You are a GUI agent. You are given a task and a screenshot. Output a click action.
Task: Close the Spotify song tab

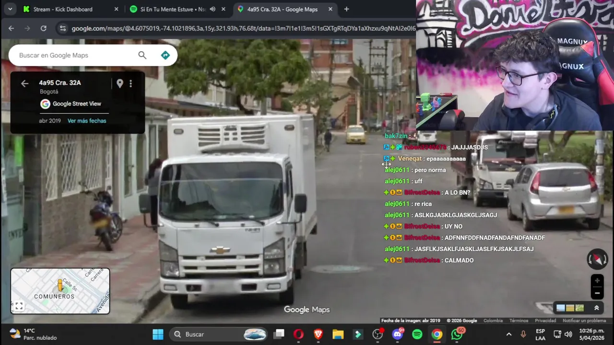click(x=223, y=9)
